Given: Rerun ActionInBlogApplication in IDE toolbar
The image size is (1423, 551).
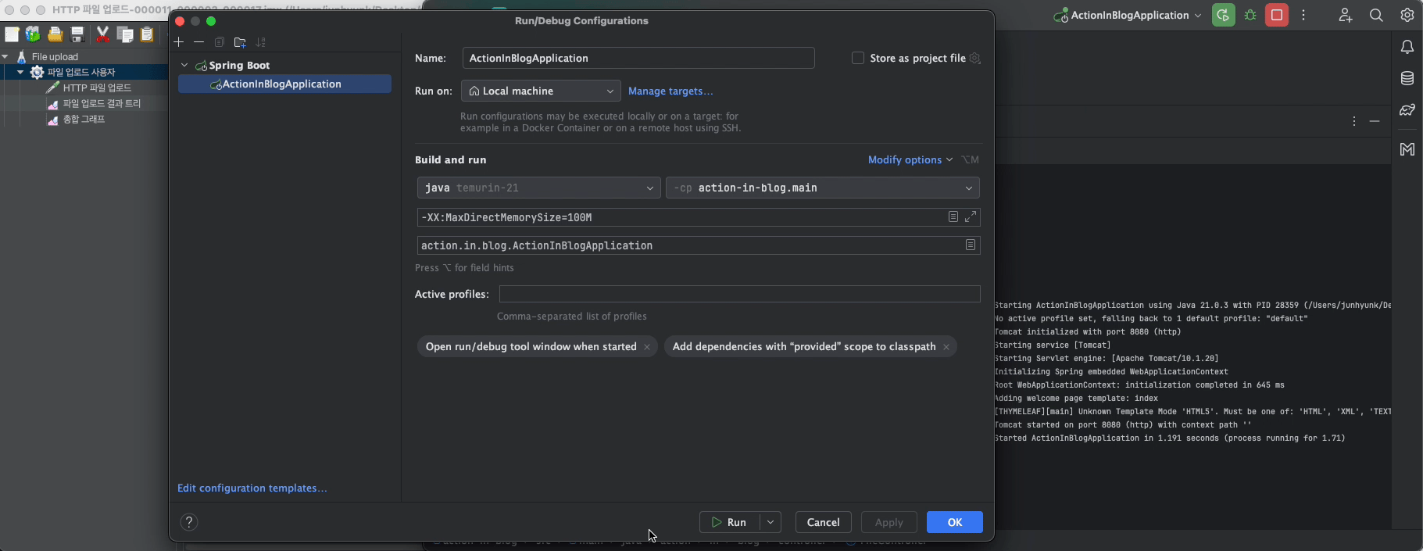Looking at the screenshot, I should (1224, 15).
